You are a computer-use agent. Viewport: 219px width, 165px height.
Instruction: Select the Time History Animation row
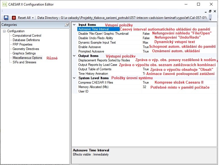pos(147,74)
